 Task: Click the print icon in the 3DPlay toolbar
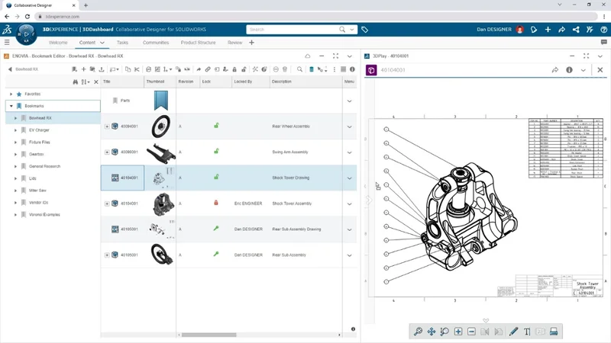[x=554, y=332]
